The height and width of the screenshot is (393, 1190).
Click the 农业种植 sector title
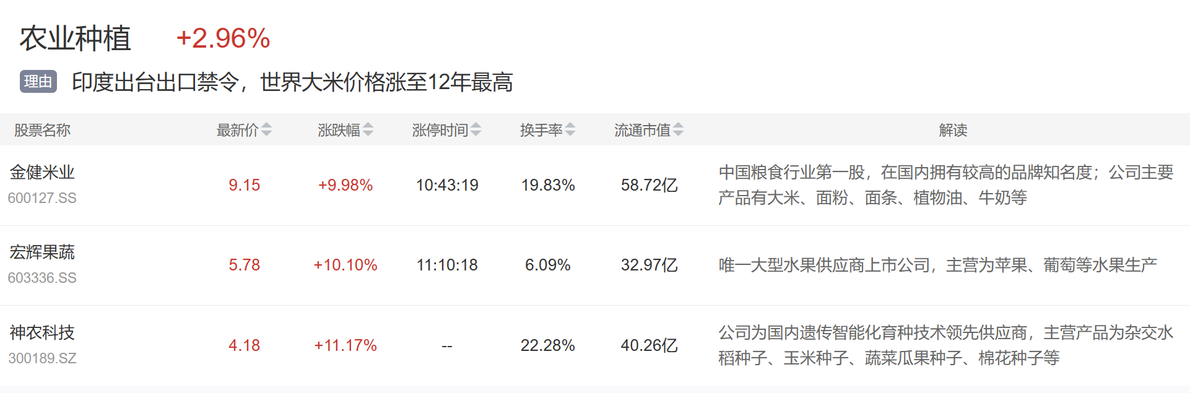76,38
